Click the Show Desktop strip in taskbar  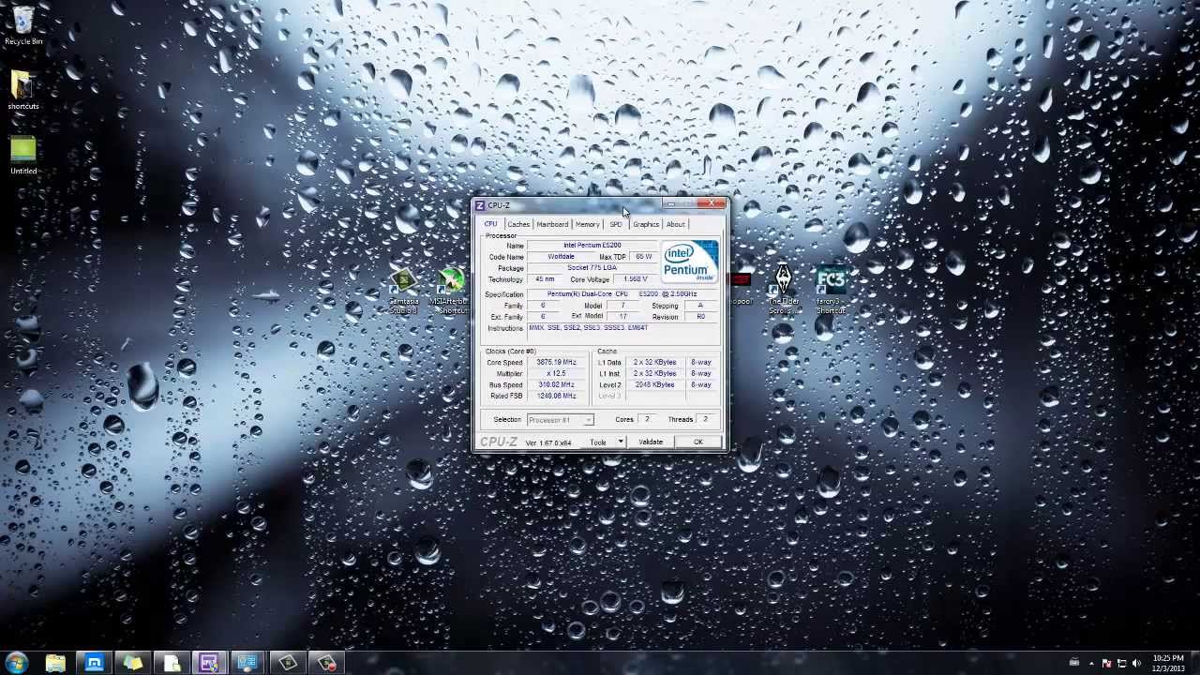(x=1194, y=664)
